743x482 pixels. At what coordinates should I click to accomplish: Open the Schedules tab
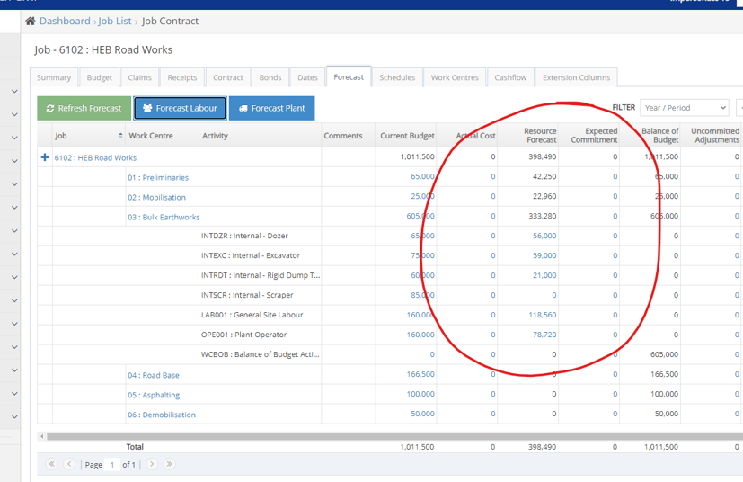[396, 77]
